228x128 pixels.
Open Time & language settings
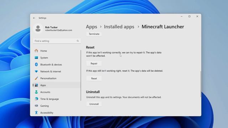57,99
